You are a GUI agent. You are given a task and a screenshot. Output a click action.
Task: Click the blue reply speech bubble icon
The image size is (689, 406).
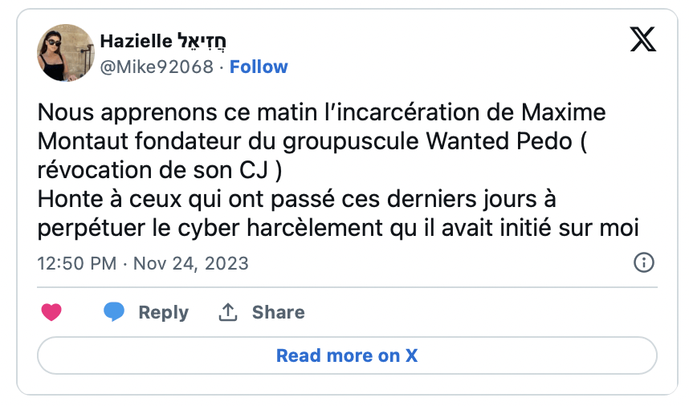click(x=115, y=312)
